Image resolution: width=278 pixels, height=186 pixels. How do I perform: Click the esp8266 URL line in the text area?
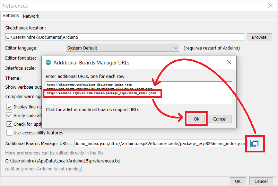[x=101, y=93]
